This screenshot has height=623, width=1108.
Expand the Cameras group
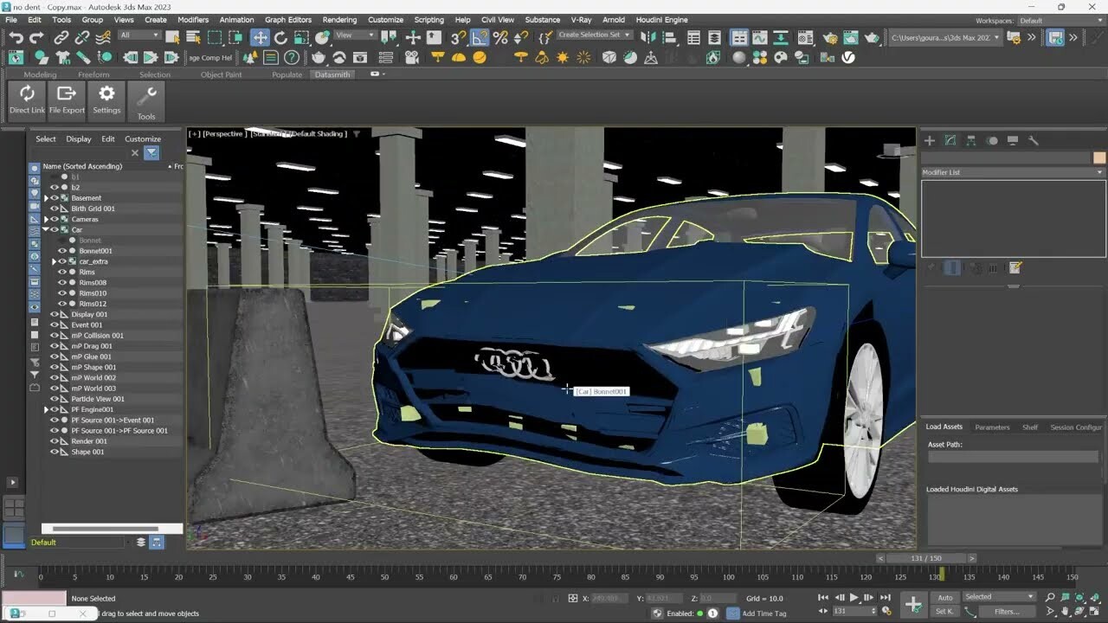click(48, 219)
